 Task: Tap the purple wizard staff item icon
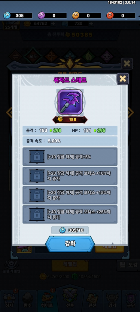70,102
